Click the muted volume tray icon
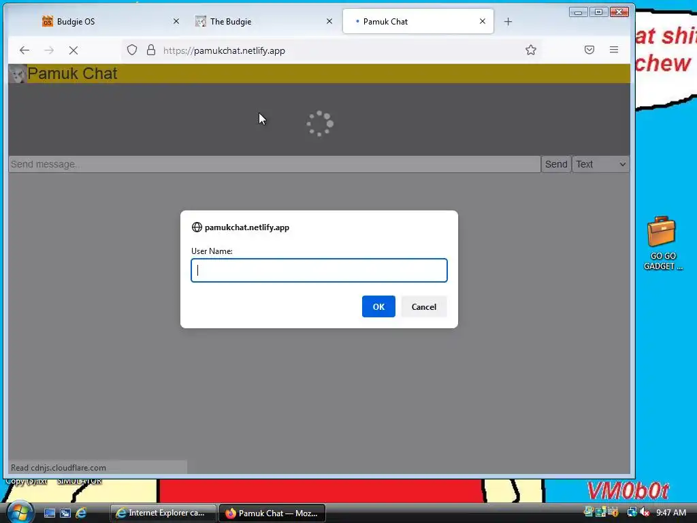This screenshot has height=523, width=697. (645, 512)
